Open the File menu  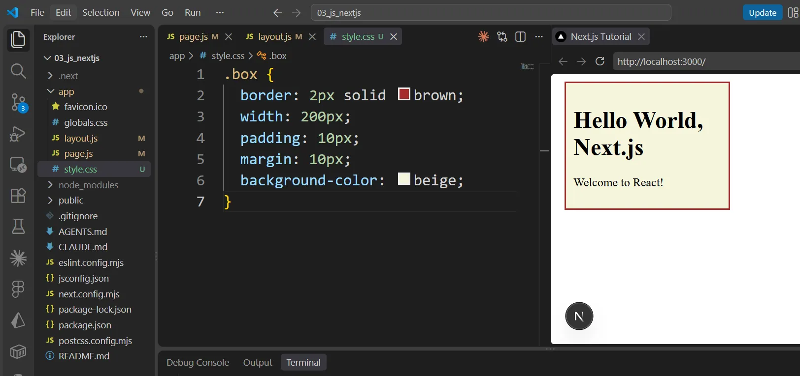pos(37,13)
